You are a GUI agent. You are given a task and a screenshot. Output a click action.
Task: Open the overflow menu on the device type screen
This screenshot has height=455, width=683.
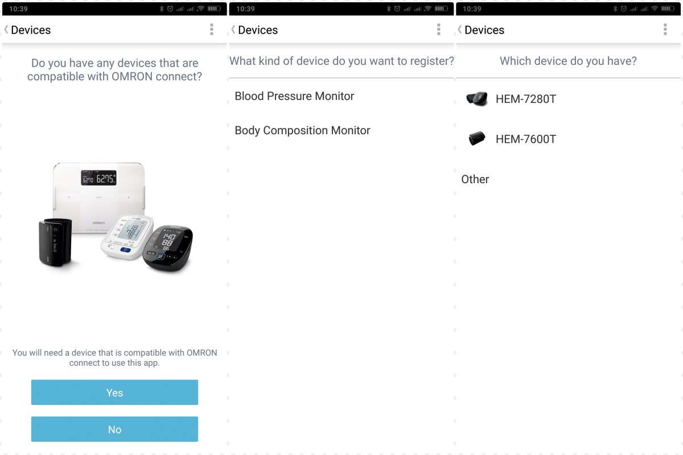tap(438, 30)
